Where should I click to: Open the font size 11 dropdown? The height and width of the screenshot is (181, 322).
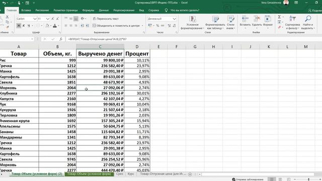tap(48, 19)
